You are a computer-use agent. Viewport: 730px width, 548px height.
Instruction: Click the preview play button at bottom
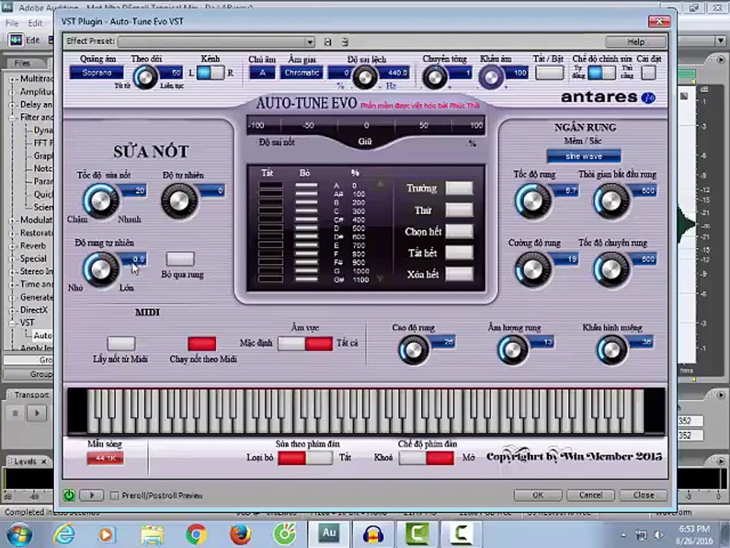(x=91, y=495)
